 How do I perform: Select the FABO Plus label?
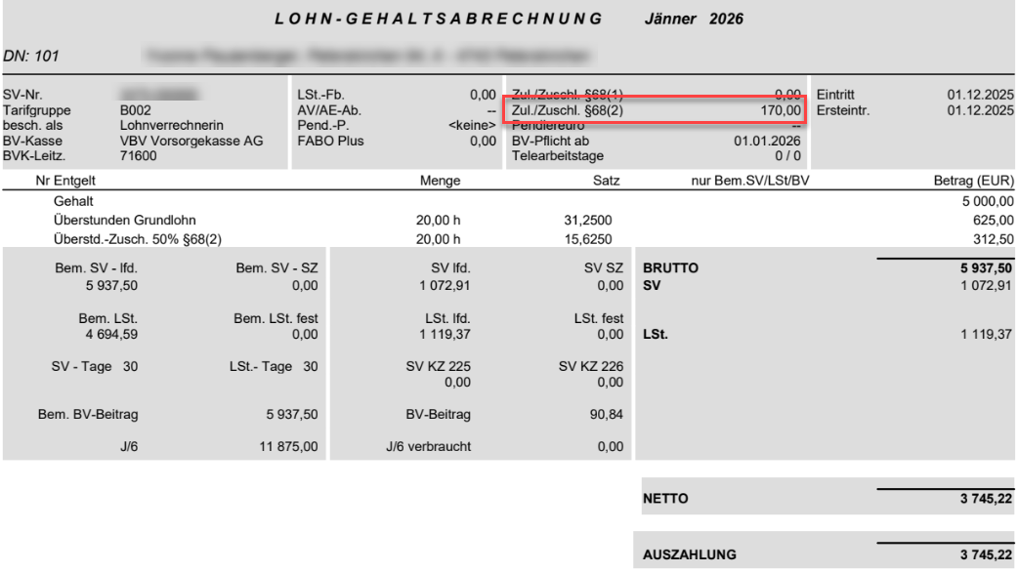pyautogui.click(x=330, y=141)
